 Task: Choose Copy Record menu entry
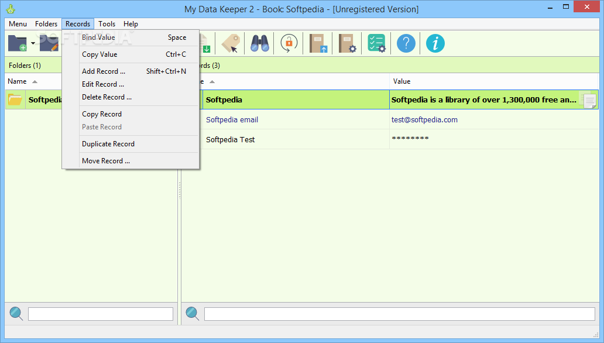pyautogui.click(x=131, y=114)
